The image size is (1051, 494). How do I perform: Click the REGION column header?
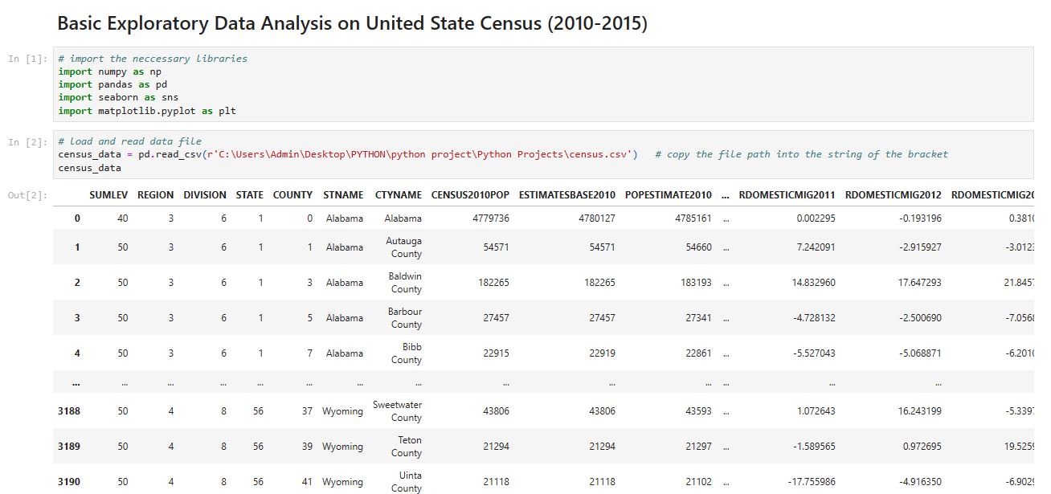point(155,194)
